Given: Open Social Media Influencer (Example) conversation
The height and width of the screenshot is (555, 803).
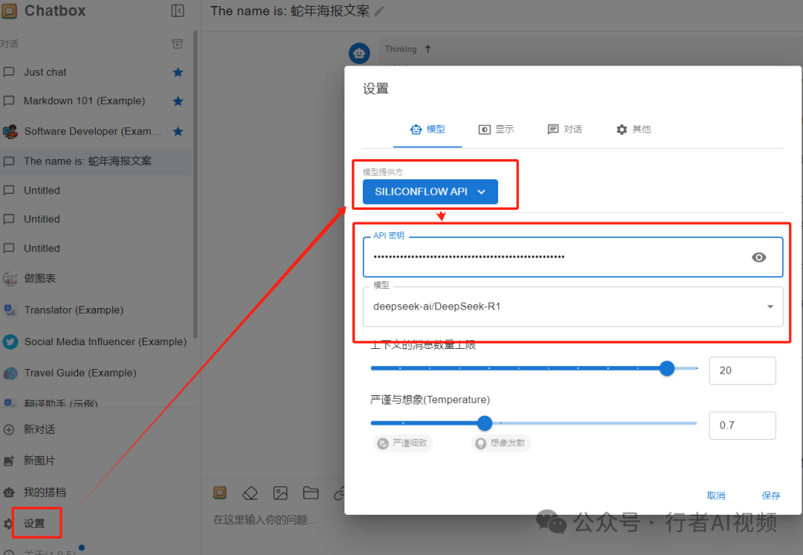Looking at the screenshot, I should pyautogui.click(x=96, y=341).
